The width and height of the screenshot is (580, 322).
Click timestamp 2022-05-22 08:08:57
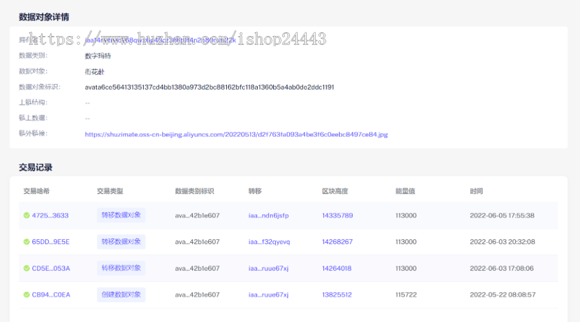pos(503,295)
